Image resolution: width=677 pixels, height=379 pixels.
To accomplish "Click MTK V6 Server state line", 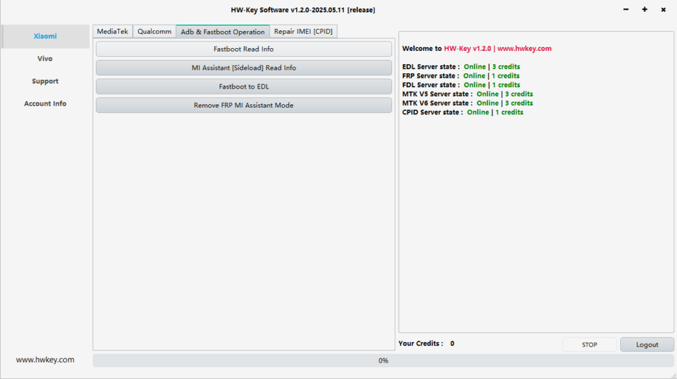I will pos(467,103).
